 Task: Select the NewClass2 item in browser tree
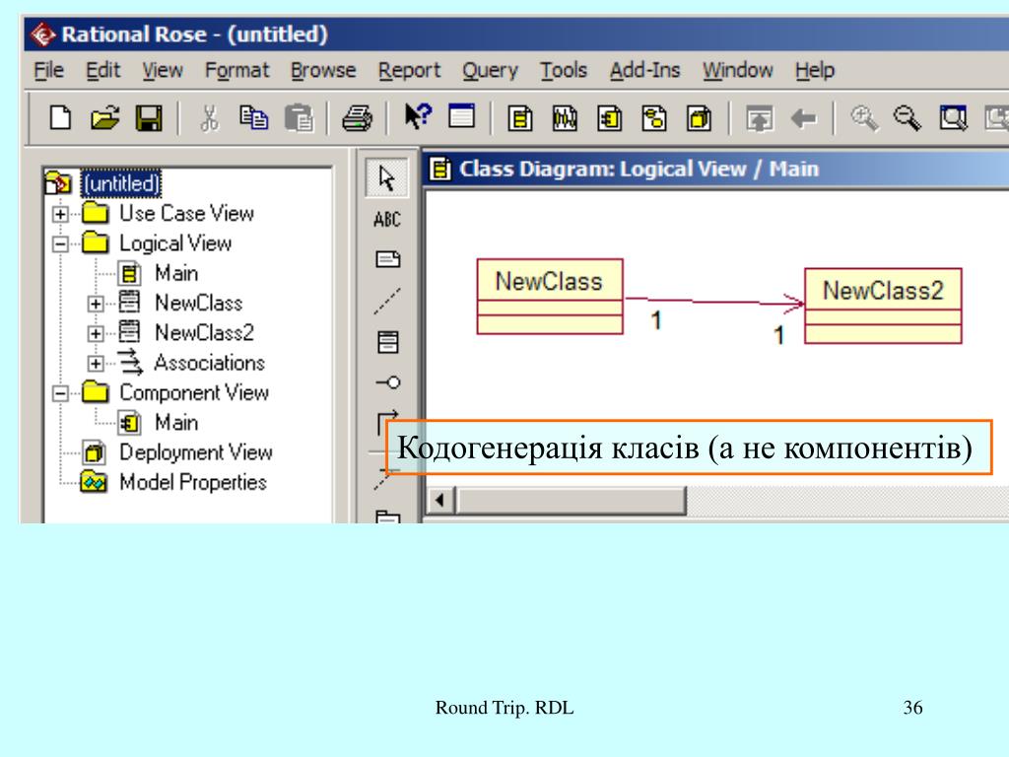pyautogui.click(x=205, y=333)
